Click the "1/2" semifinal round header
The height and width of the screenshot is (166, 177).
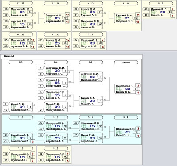click(91, 62)
